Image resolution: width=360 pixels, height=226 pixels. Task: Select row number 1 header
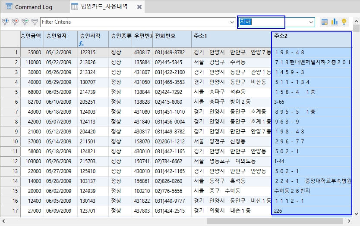click(x=10, y=53)
